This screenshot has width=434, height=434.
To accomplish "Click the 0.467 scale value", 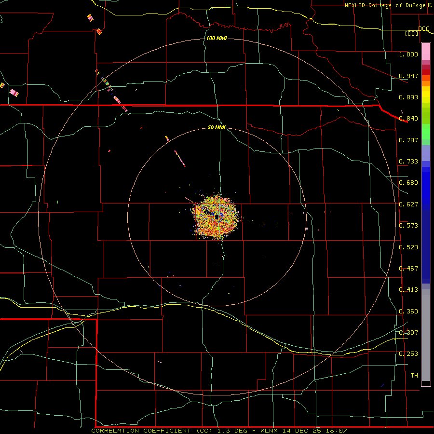I will [408, 268].
